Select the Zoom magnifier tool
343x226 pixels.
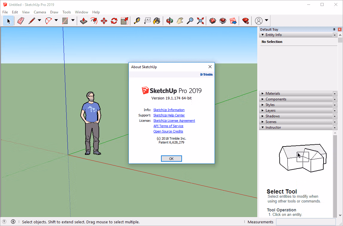point(190,21)
